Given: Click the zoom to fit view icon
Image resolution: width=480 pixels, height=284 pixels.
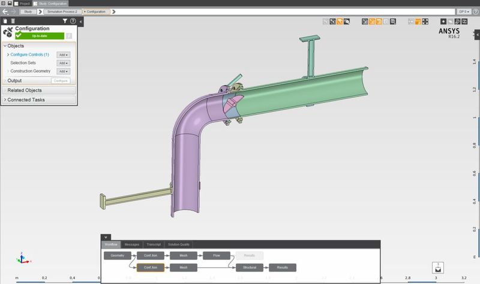Looking at the screenshot, I should click(425, 22).
